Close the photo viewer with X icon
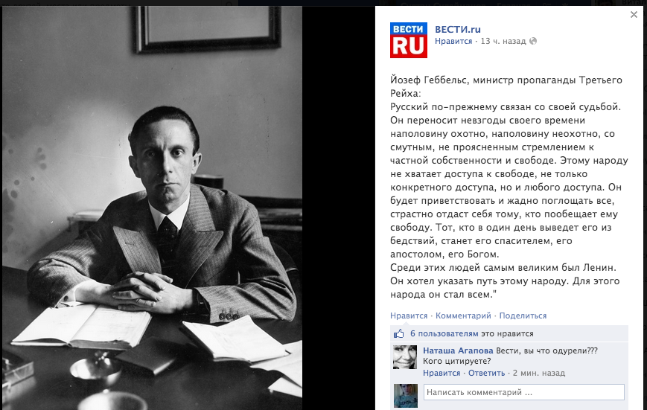The width and height of the screenshot is (647, 410). tap(634, 15)
